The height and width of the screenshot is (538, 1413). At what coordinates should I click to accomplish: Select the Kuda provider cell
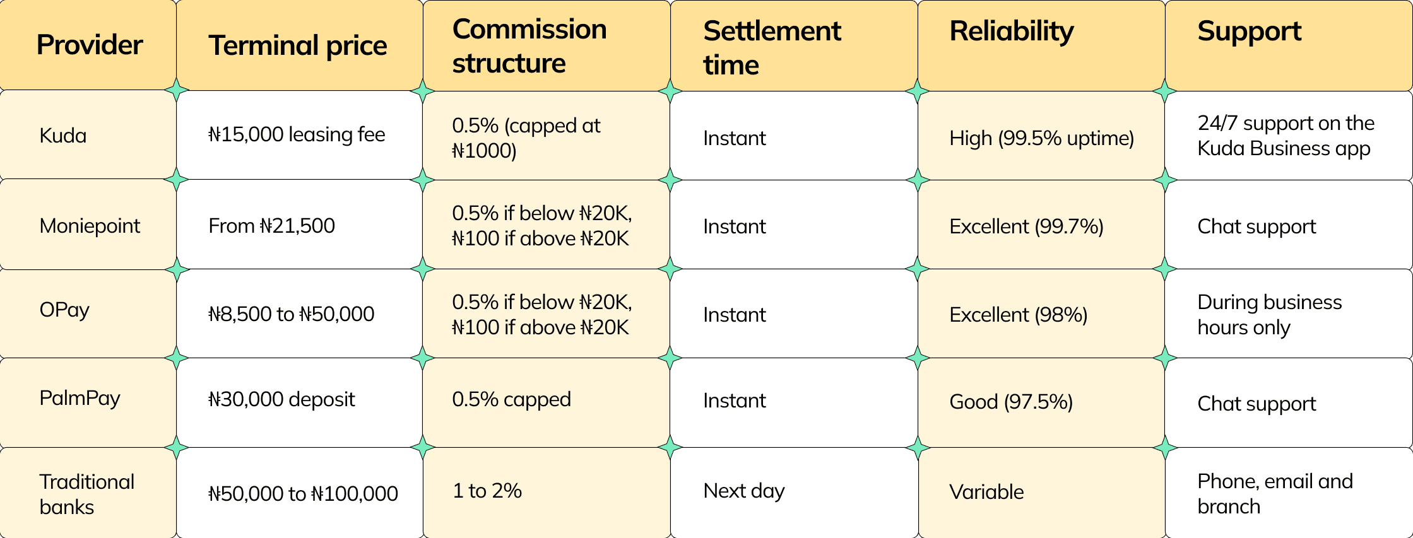pos(63,136)
